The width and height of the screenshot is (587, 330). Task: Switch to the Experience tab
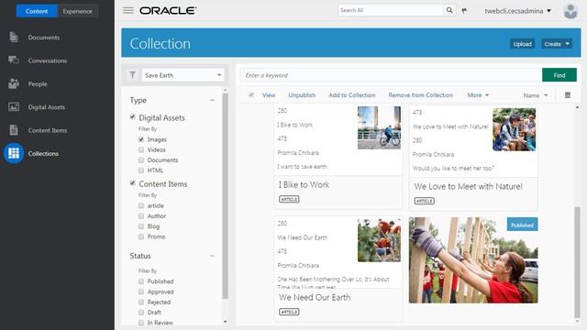click(77, 11)
